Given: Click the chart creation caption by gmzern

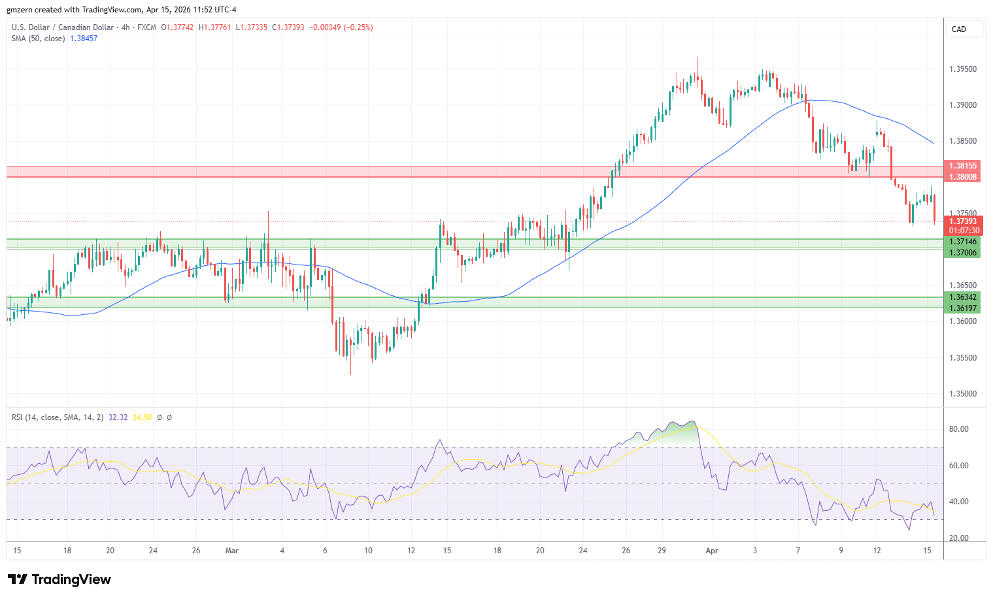Looking at the screenshot, I should click(122, 10).
